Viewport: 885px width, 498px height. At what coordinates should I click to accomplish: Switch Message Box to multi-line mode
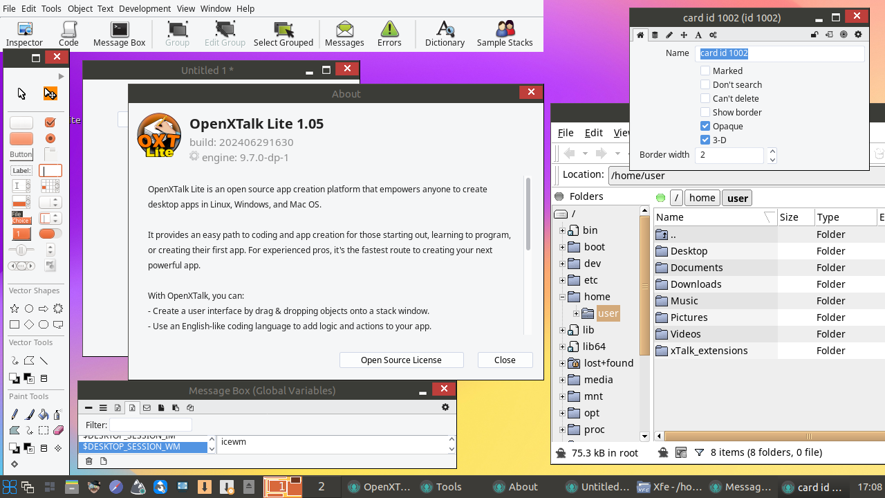point(103,408)
